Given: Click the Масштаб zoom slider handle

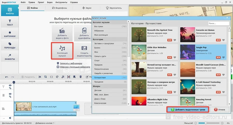Looking at the screenshot, I should (x=206, y=123).
